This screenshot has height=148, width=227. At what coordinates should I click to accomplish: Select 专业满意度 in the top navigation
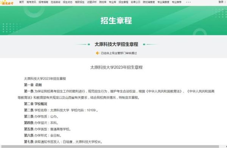163,2
